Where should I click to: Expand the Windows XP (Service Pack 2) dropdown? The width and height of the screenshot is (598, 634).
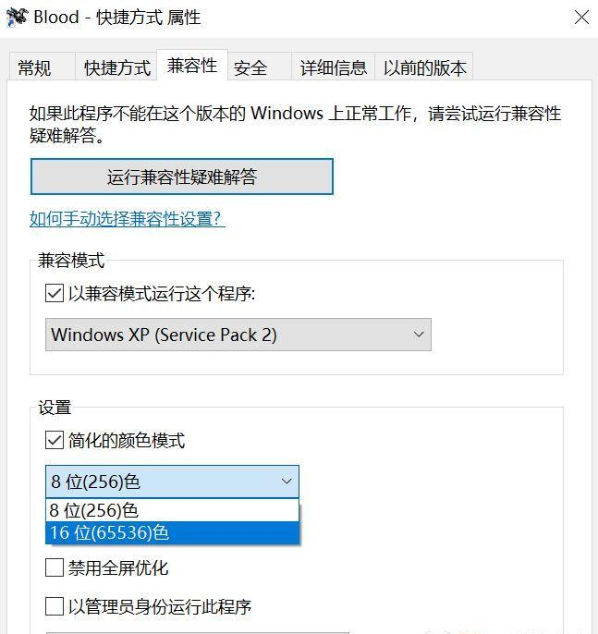(238, 335)
